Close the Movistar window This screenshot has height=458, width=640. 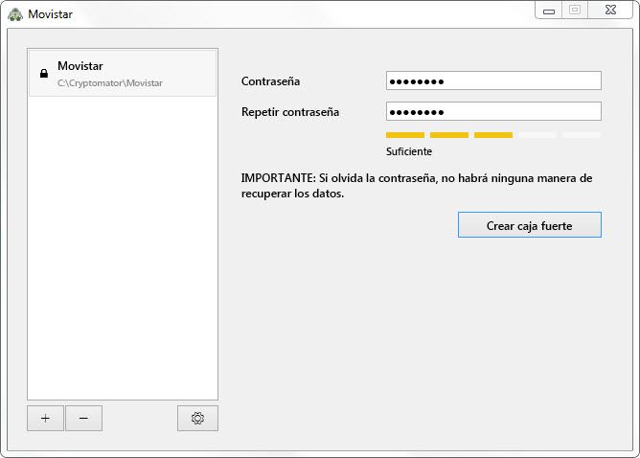coord(610,10)
